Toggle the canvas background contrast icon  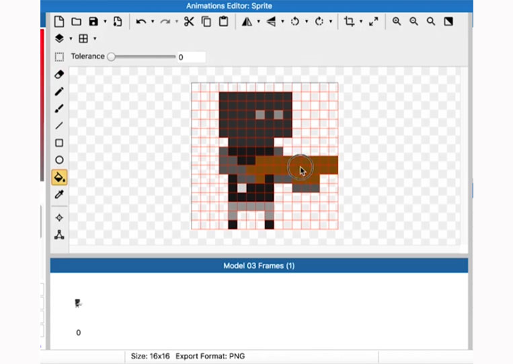pyautogui.click(x=448, y=22)
